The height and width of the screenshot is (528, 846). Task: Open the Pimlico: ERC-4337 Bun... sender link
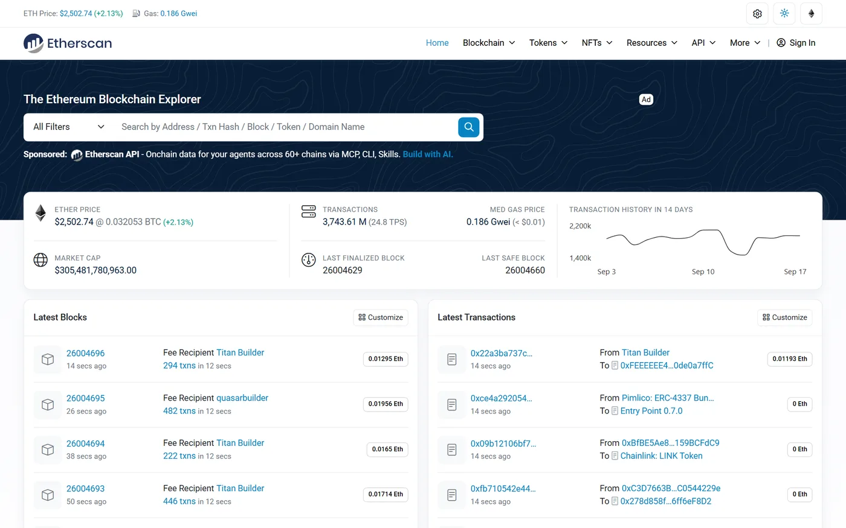(x=668, y=398)
